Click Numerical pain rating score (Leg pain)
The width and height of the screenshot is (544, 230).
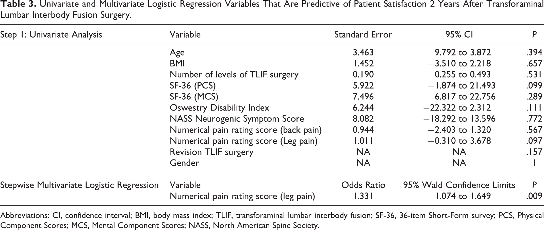(x=244, y=141)
